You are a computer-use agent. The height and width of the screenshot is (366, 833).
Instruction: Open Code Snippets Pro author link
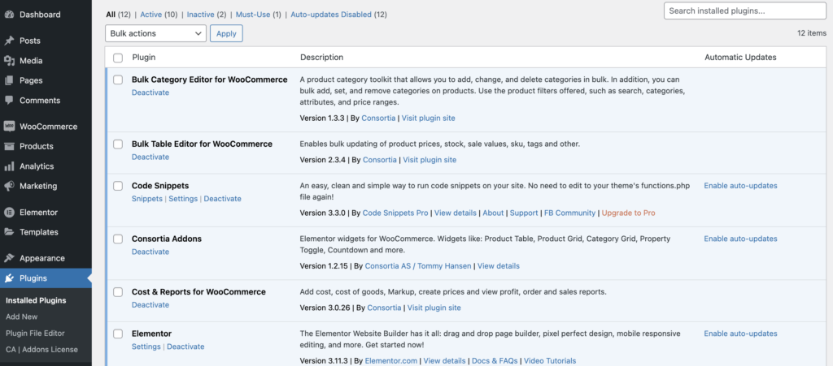coord(395,213)
